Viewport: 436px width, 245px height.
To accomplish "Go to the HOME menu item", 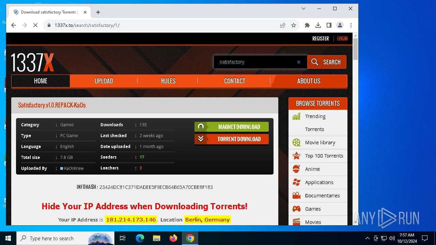I will [41, 81].
